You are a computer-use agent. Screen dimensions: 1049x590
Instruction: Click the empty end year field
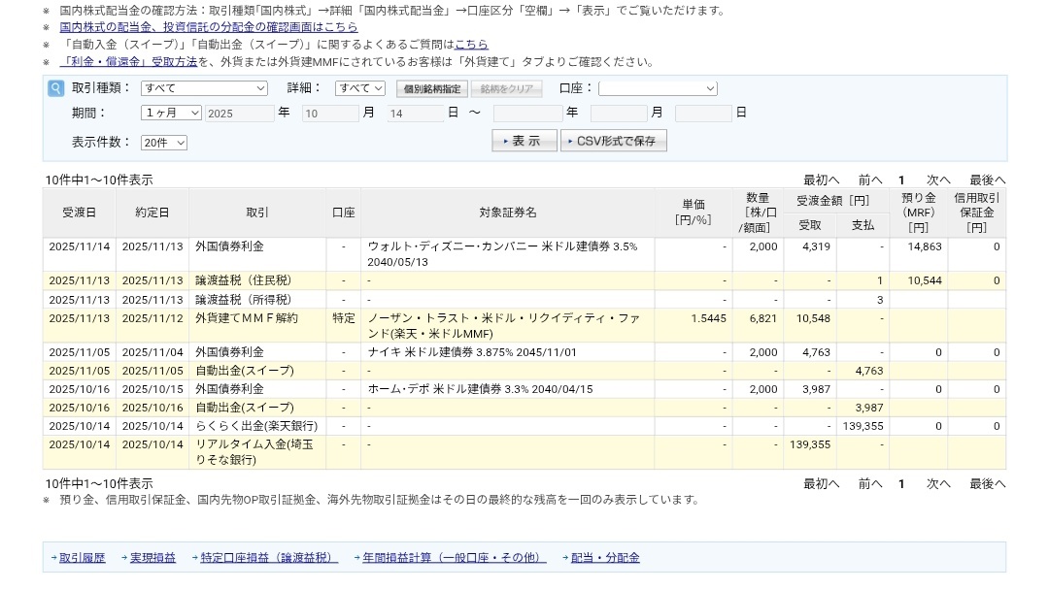[x=527, y=114]
